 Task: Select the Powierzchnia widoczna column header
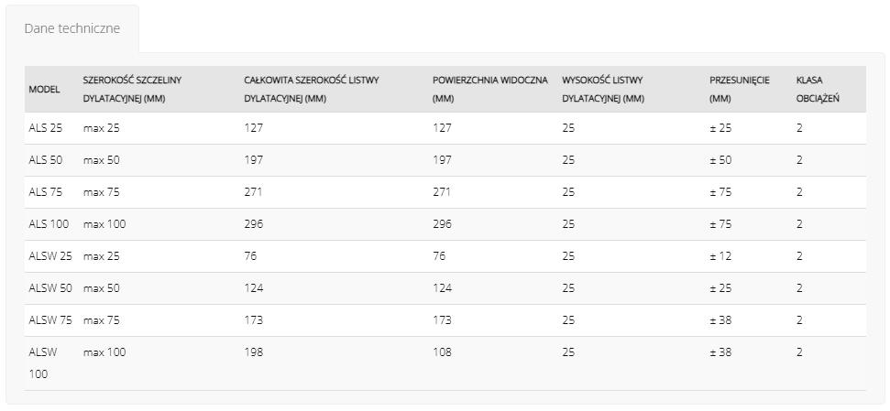[489, 90]
